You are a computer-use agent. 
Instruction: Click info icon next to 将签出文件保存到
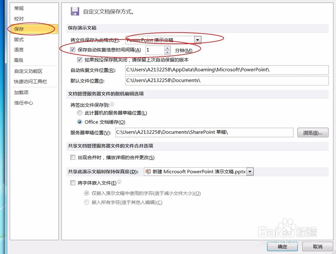point(112,104)
